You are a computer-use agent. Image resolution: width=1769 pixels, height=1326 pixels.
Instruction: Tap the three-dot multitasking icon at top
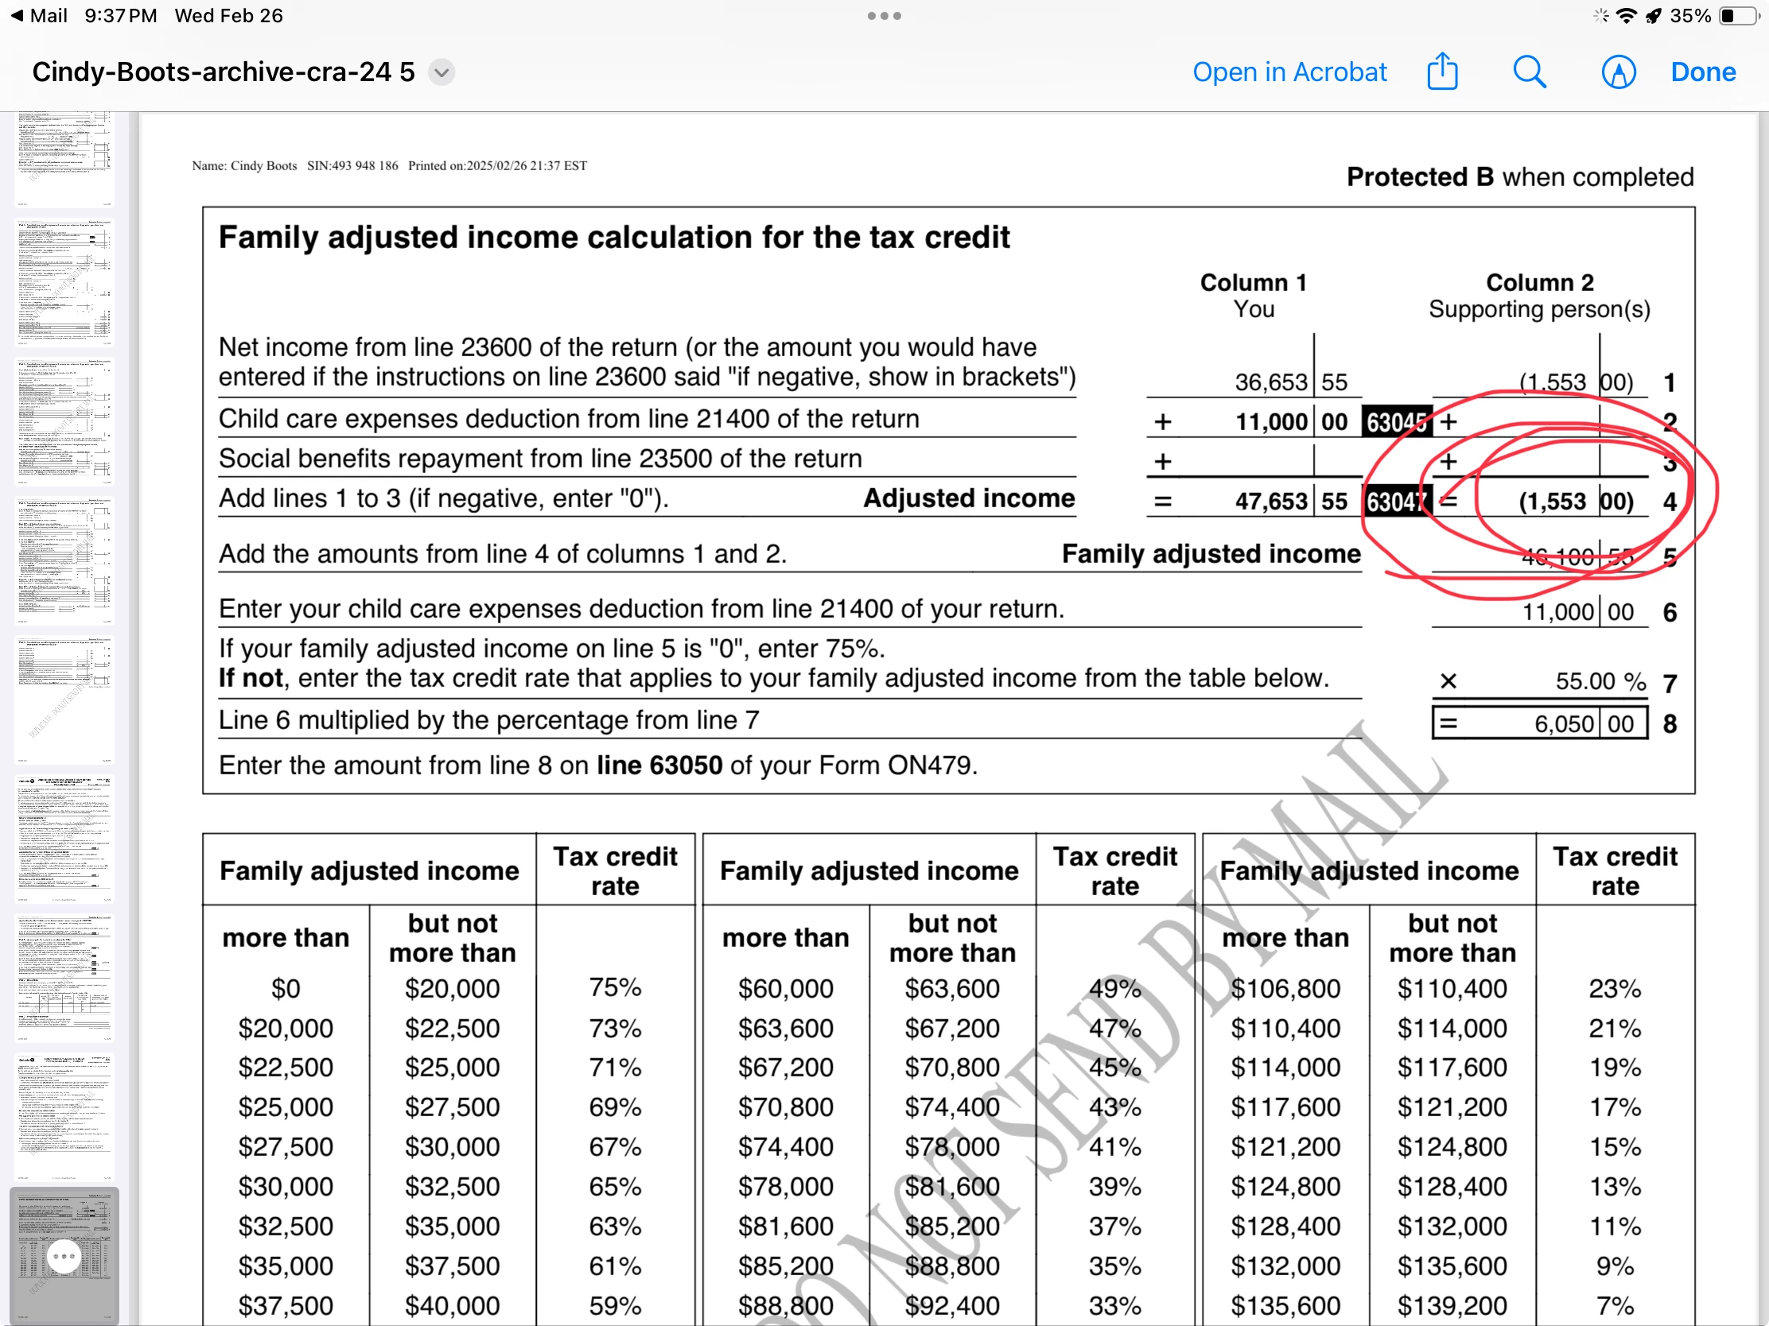[x=884, y=16]
